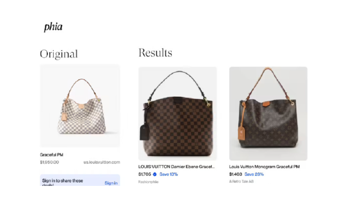The width and height of the screenshot is (349, 204).
Task: Click the Sign in link
Action: pos(111,183)
